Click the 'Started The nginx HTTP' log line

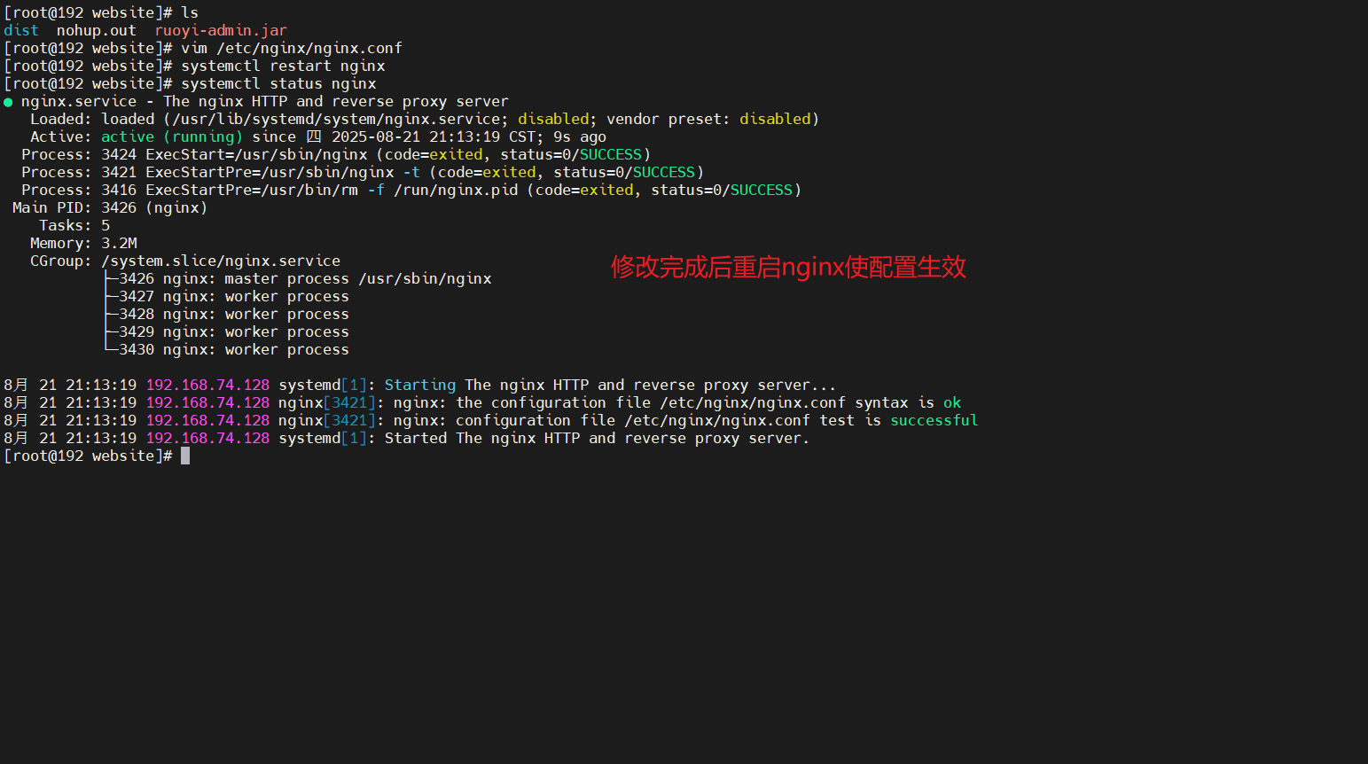click(x=407, y=438)
